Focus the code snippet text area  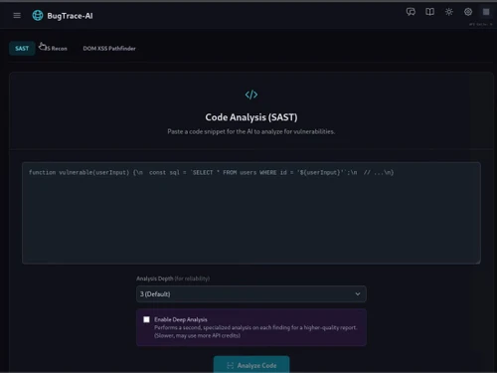[x=251, y=213]
